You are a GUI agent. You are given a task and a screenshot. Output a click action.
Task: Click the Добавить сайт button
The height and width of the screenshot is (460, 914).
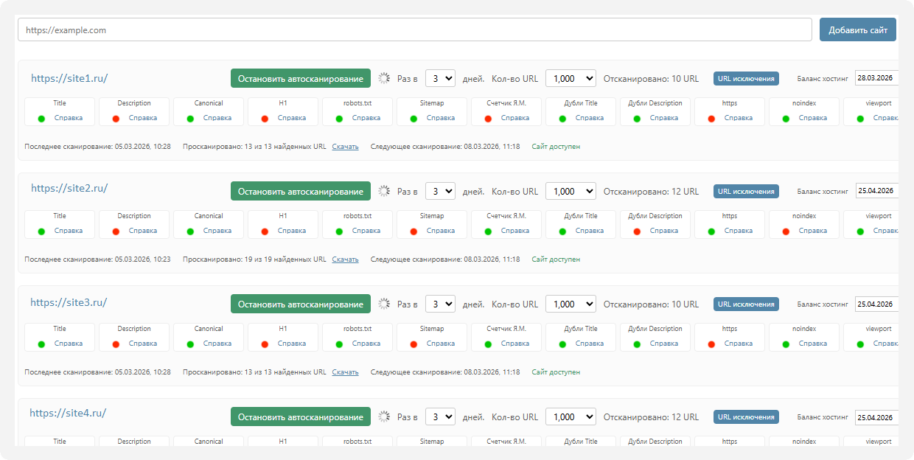(x=857, y=29)
